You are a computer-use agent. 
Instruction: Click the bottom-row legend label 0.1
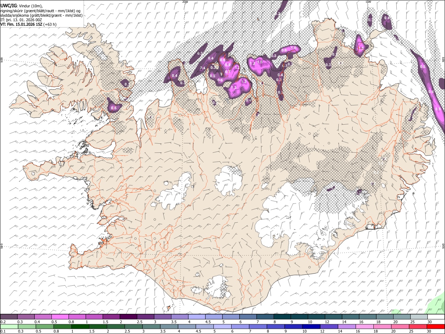3,331
